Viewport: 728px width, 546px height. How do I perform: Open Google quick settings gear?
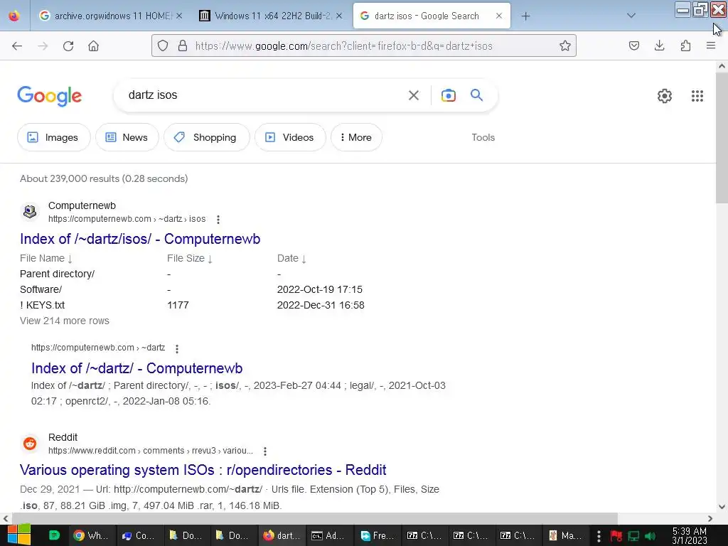point(665,96)
